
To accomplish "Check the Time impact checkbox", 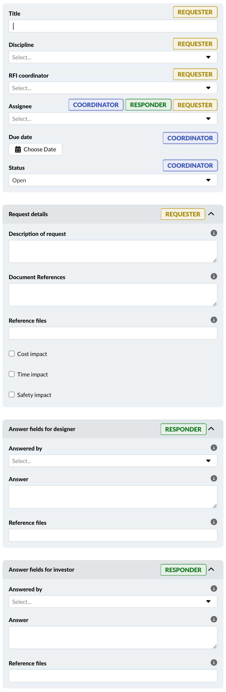I will [x=12, y=374].
